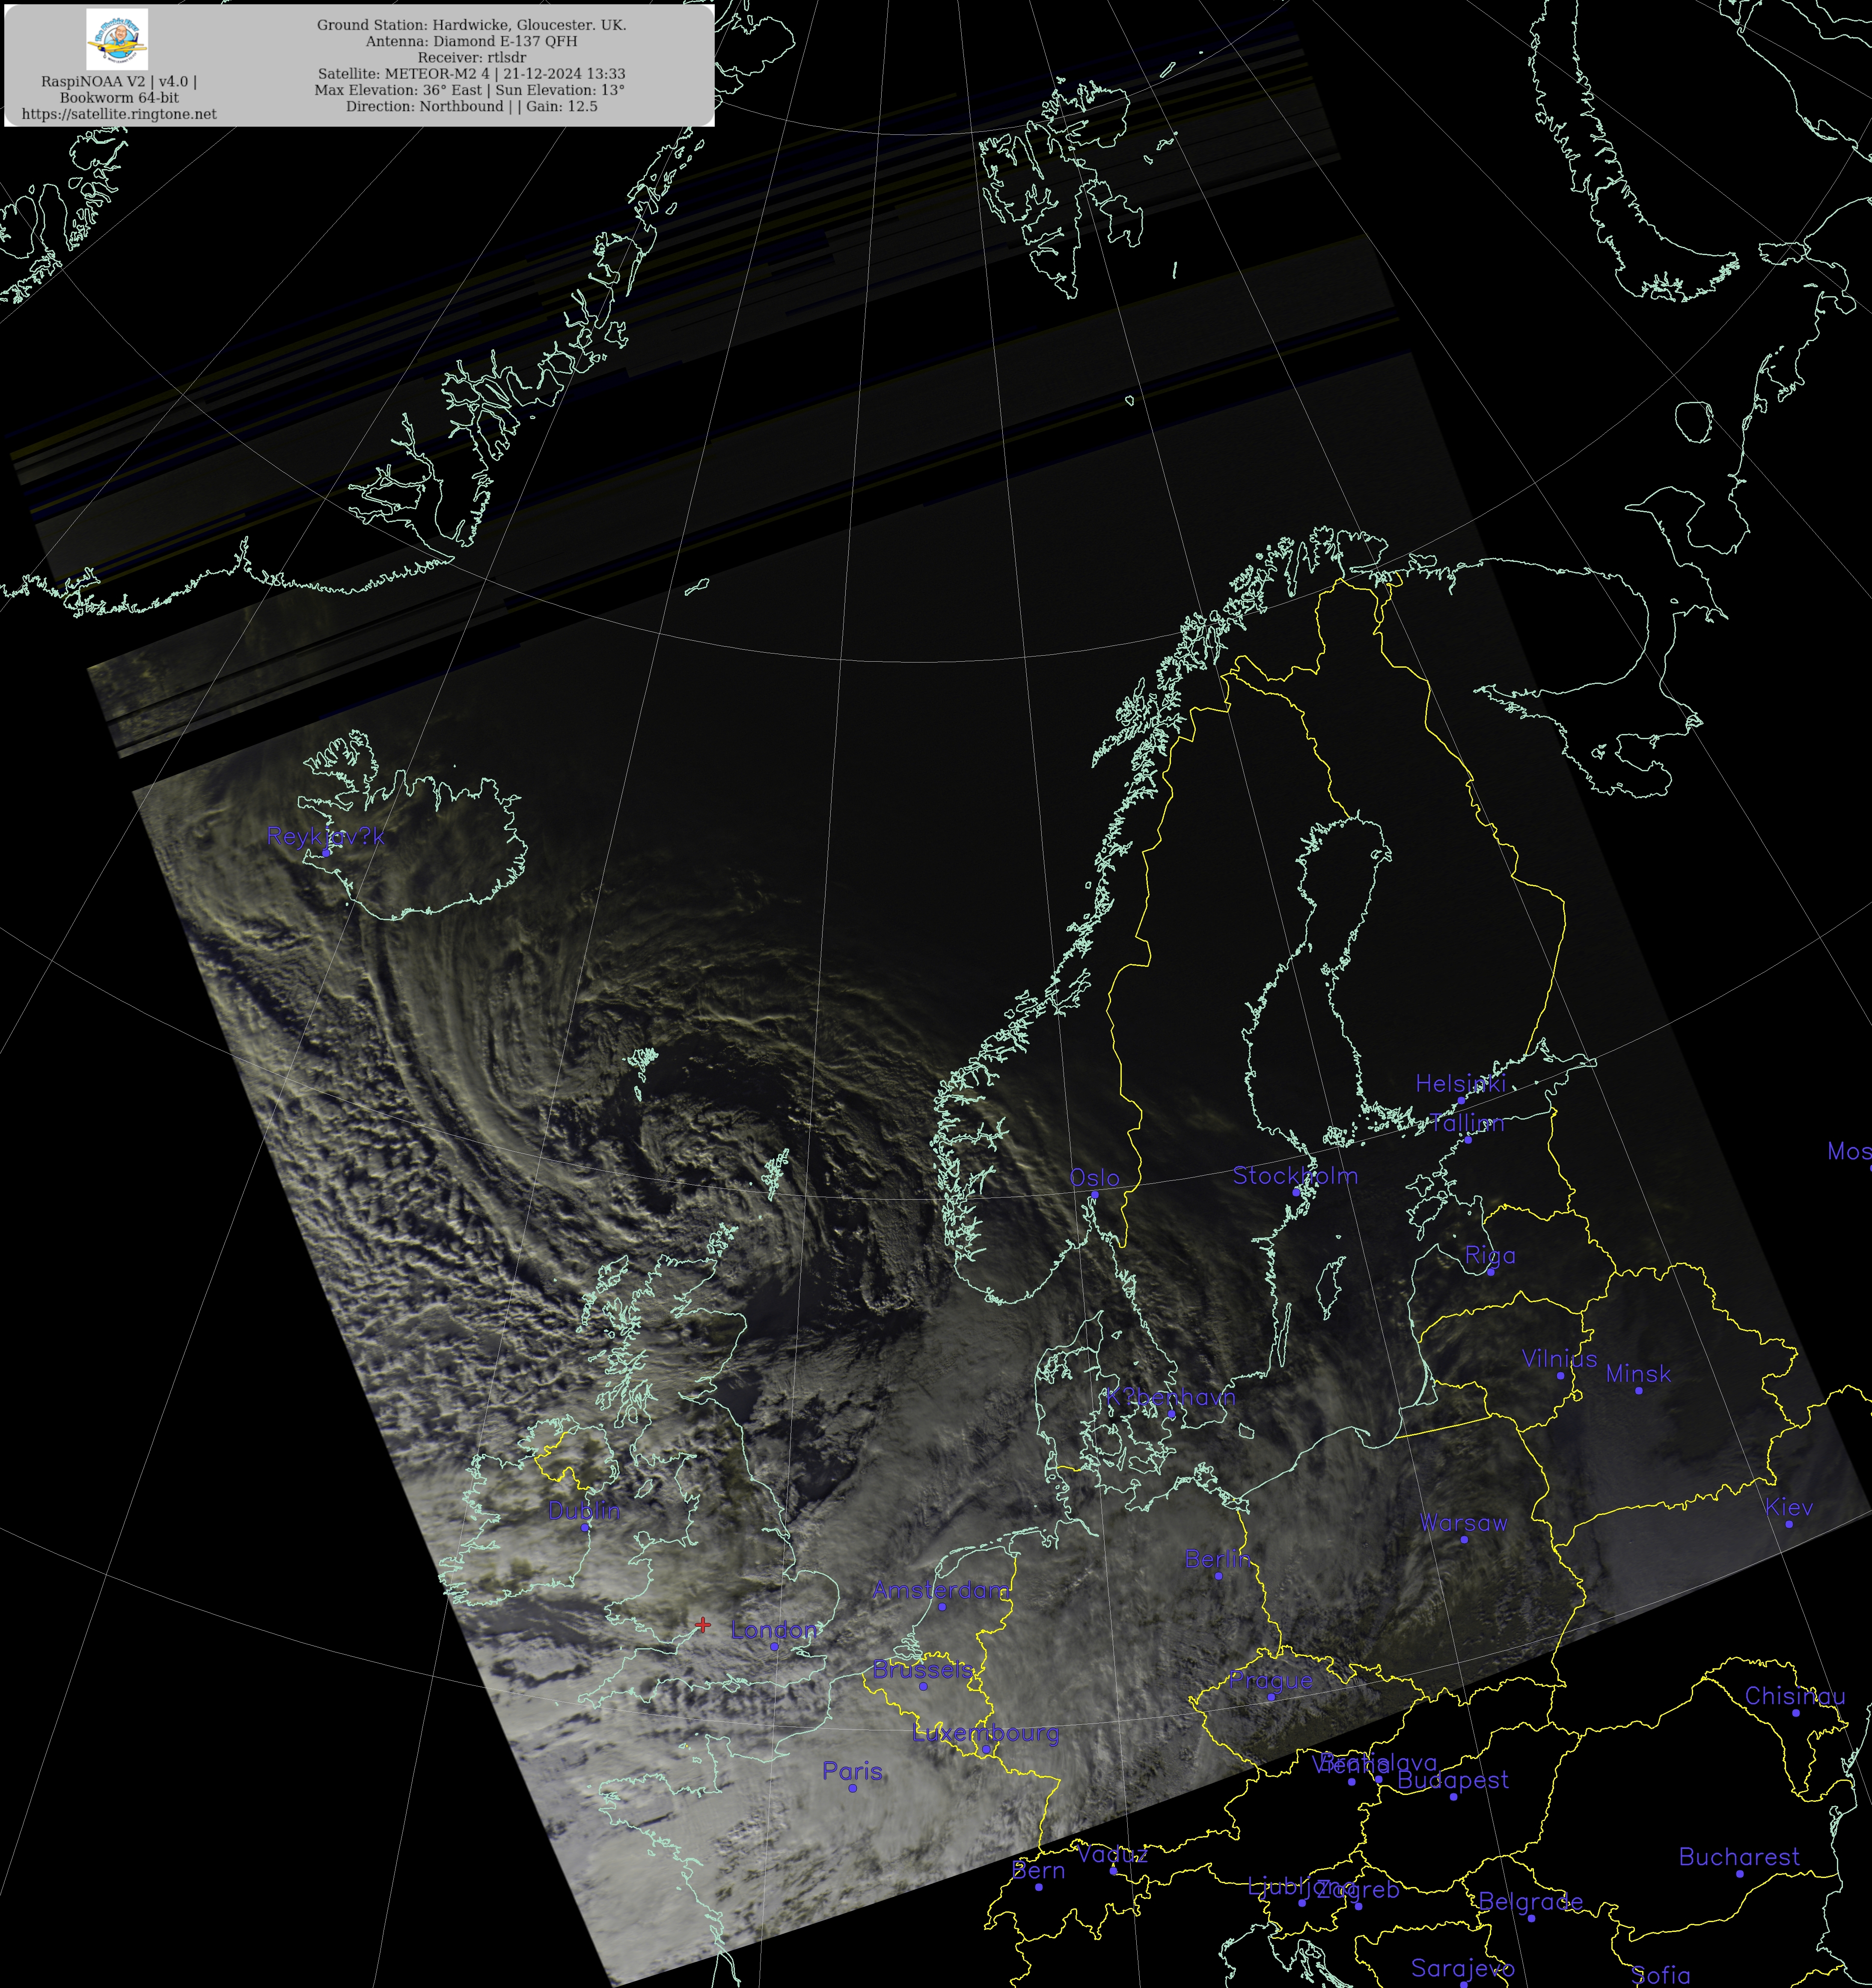Open the satellite.ringtone.net URL
1872x1988 pixels.
[119, 114]
